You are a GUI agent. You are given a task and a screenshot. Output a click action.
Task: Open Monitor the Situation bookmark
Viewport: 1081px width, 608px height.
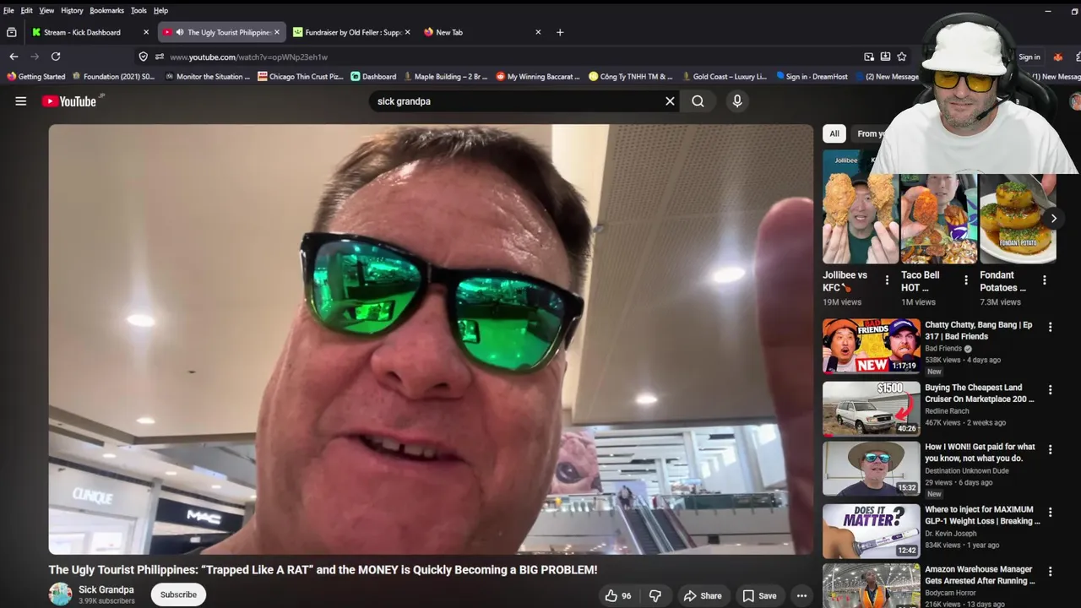(208, 76)
